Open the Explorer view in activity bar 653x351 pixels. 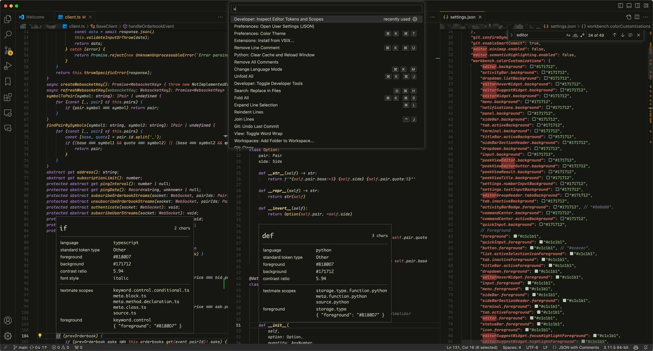(8, 19)
